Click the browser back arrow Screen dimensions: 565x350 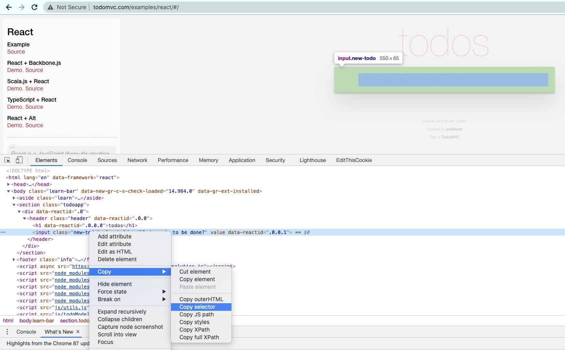point(9,7)
